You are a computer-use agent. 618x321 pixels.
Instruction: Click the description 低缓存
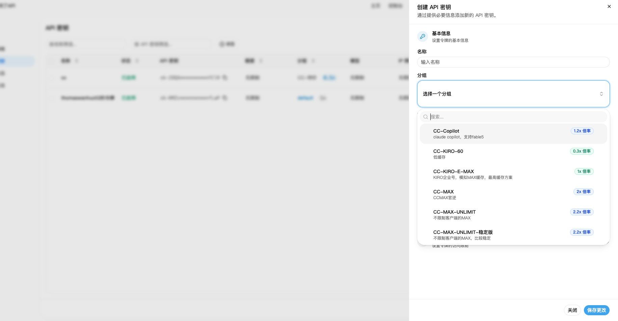pos(439,157)
